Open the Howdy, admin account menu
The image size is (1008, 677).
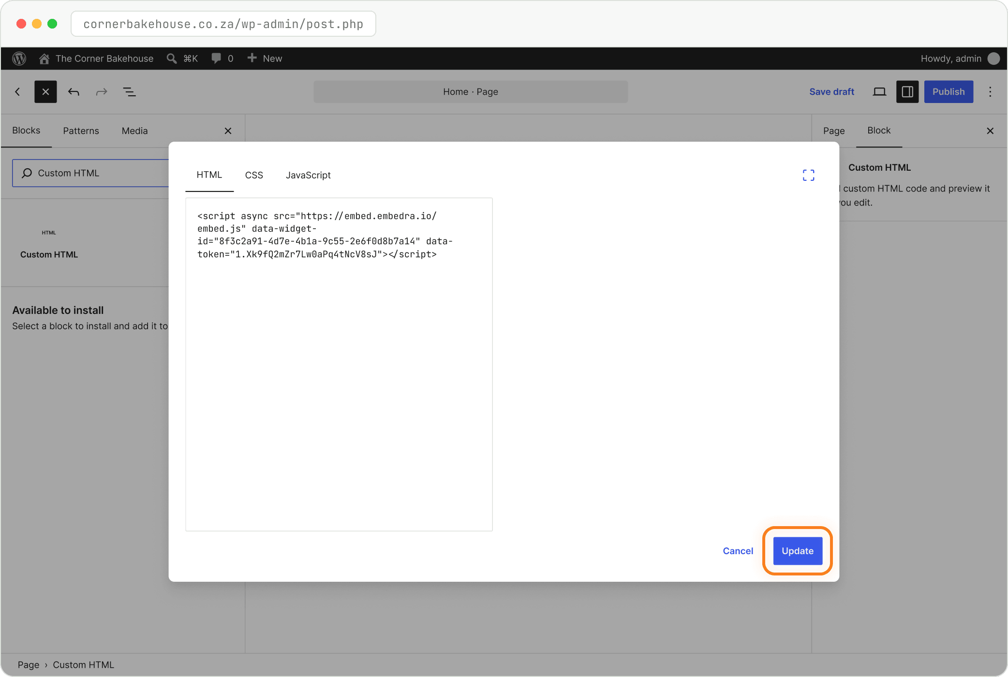960,59
